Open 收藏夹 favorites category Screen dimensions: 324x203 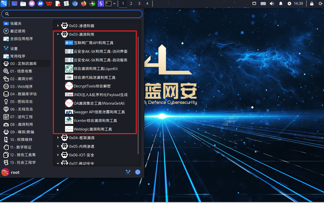tap(26, 23)
